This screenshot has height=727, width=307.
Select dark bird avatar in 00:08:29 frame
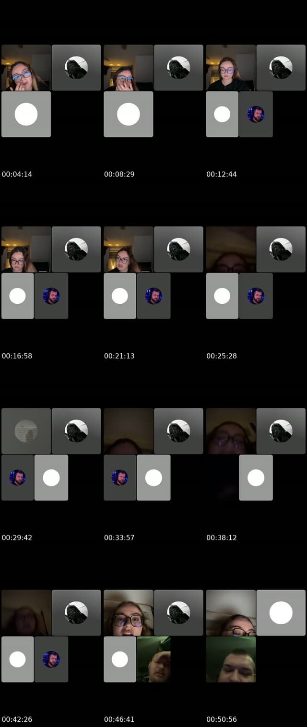(x=178, y=68)
